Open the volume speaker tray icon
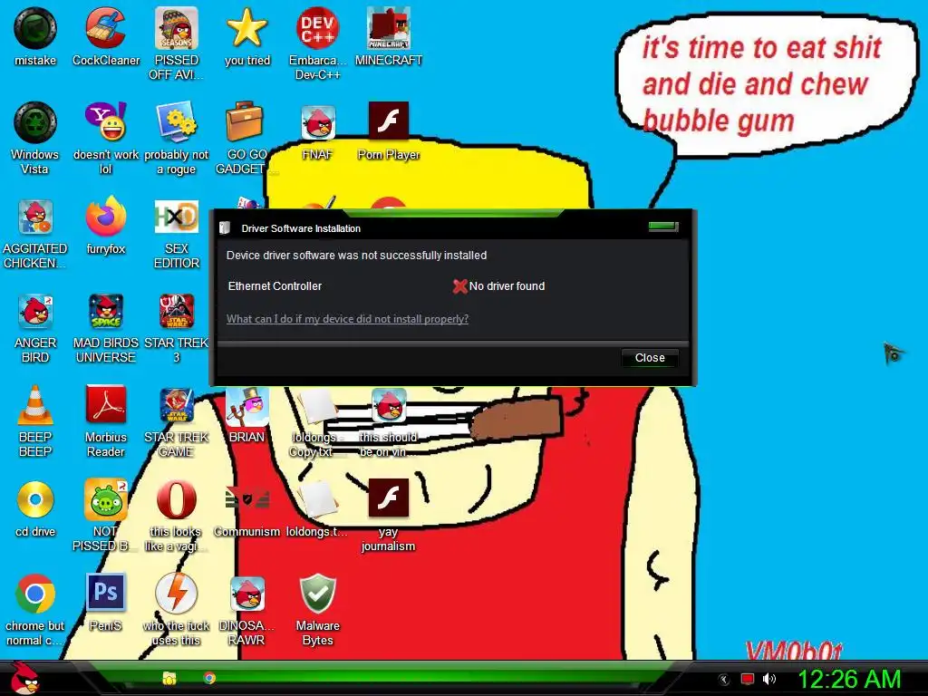Screen dimensions: 928x696 (768, 679)
